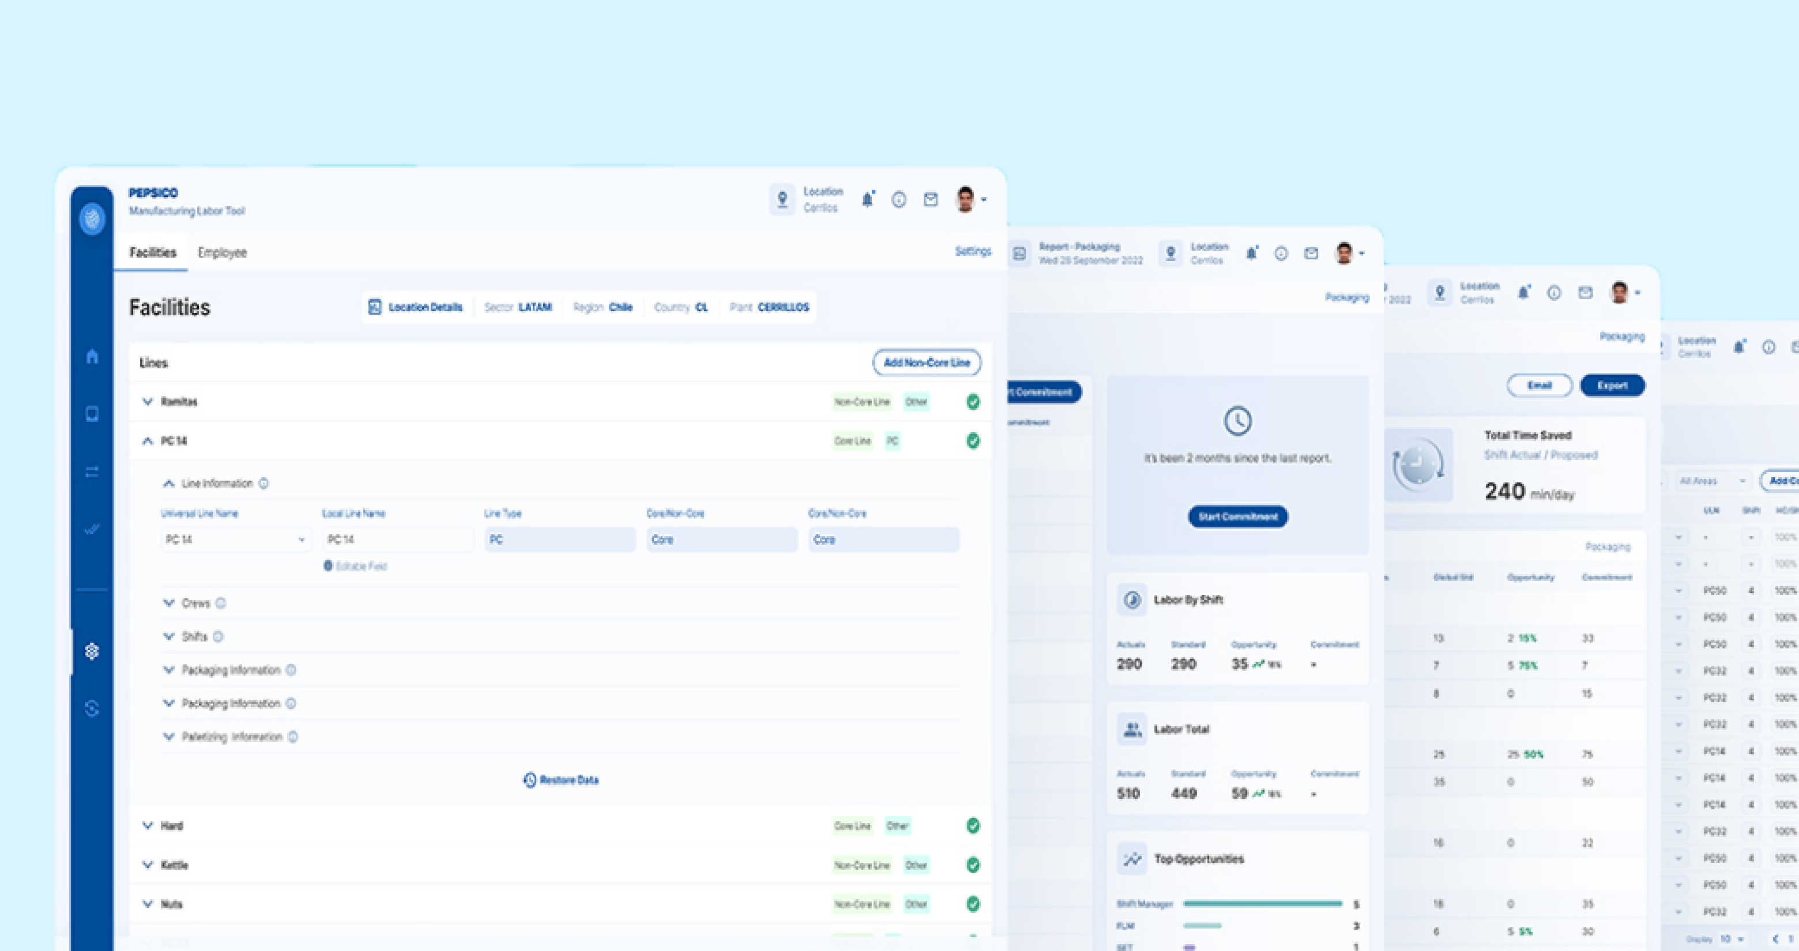This screenshot has width=1799, height=951.
Task: Select the Facilities tab
Action: (x=152, y=253)
